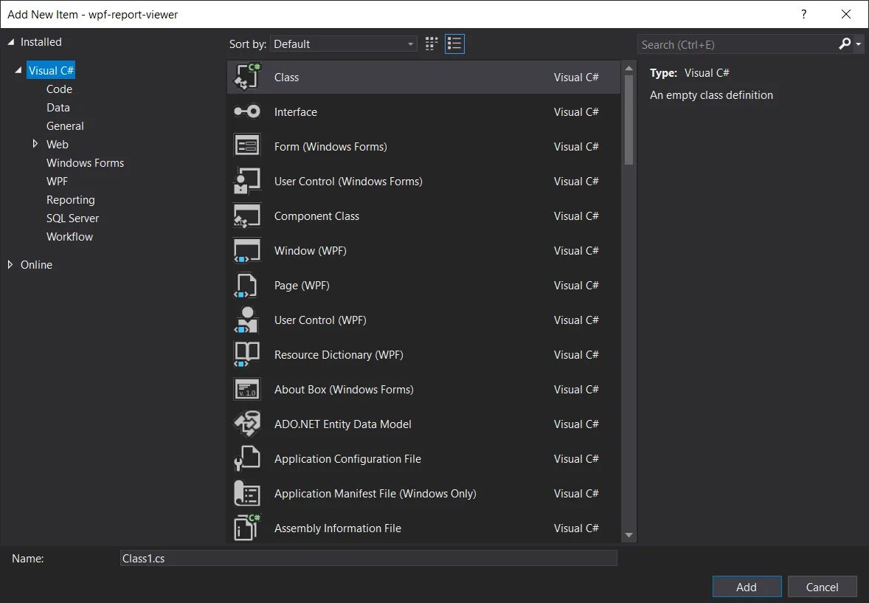Screen dimensions: 869x603
Task: Click 'Assembly Information File' name text
Action: pos(338,528)
